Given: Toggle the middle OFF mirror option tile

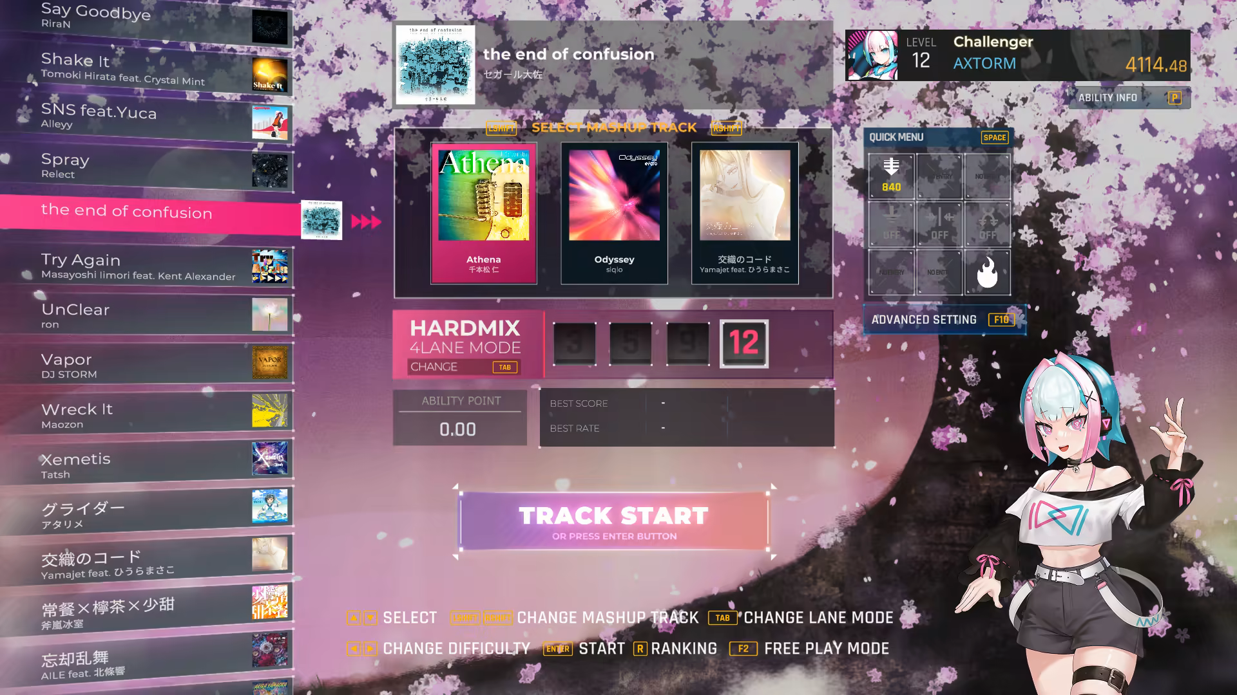Looking at the screenshot, I should (x=939, y=224).
